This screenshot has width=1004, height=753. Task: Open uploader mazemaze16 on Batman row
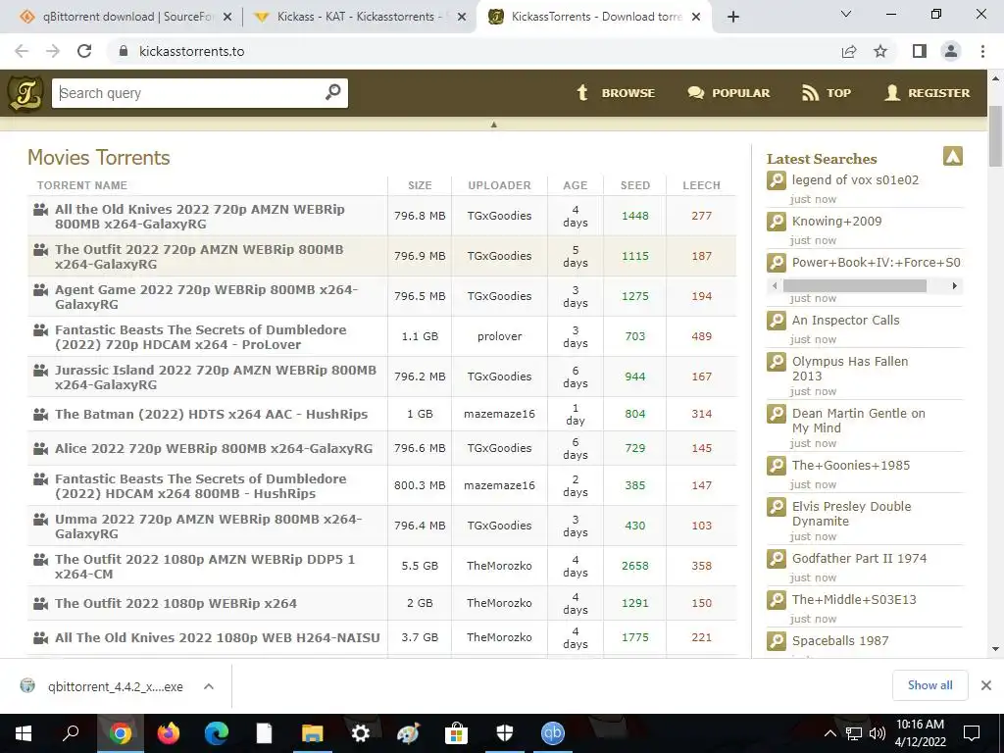pos(499,414)
